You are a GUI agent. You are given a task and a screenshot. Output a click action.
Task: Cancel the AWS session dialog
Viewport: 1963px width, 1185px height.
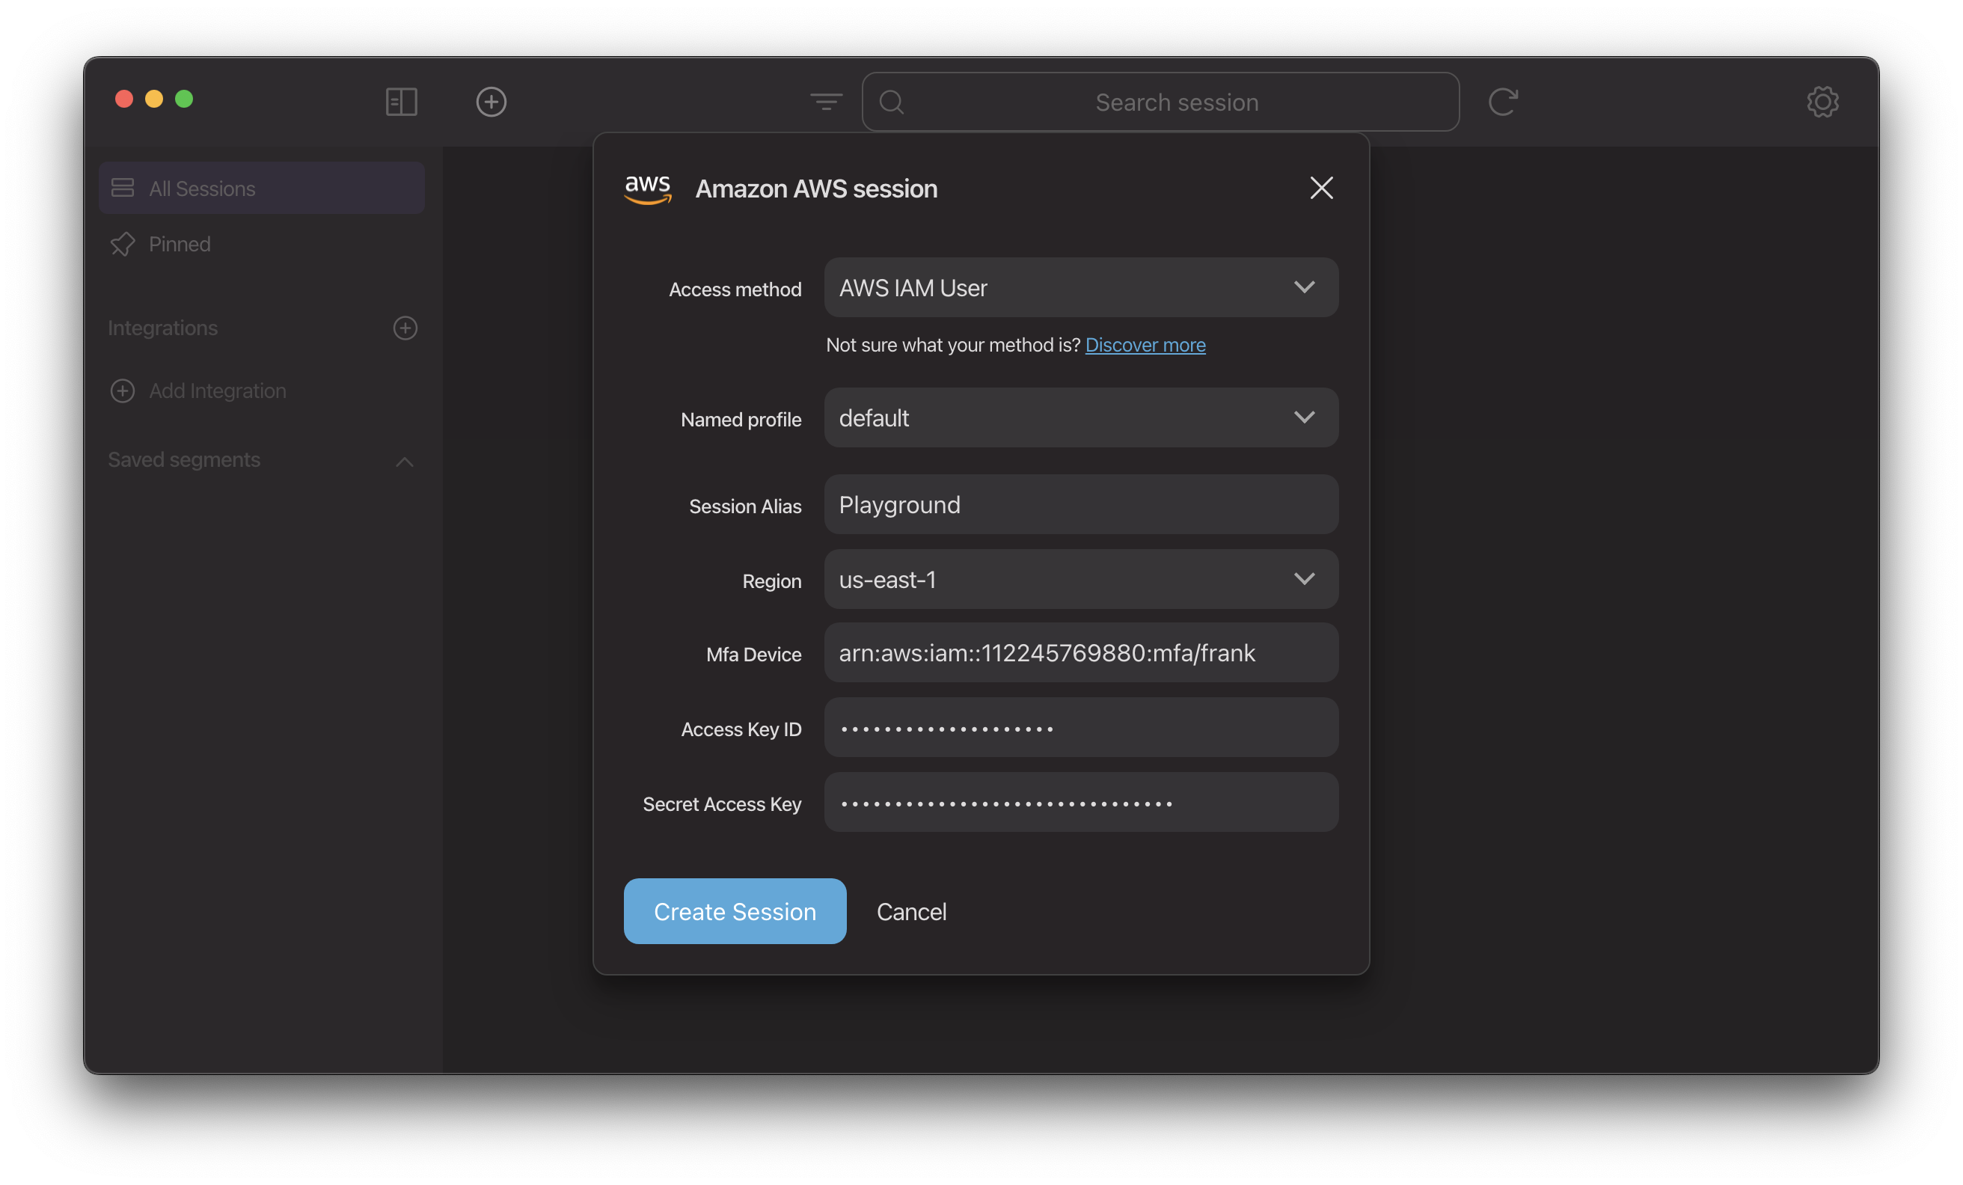[x=912, y=911]
